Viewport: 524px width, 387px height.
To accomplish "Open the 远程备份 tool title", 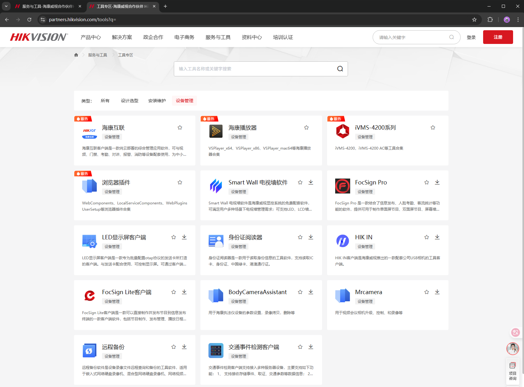I will pos(113,347).
